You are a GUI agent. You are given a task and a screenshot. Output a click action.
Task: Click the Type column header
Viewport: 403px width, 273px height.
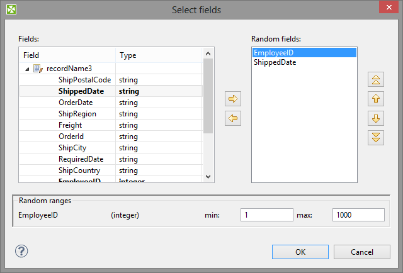pyautogui.click(x=159, y=55)
